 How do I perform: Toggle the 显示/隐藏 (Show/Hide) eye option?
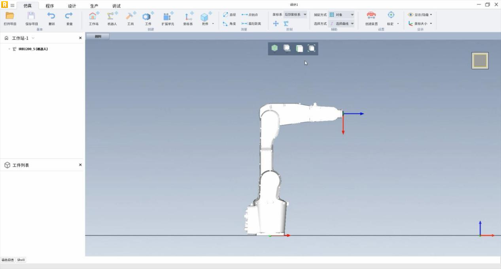pyautogui.click(x=420, y=15)
